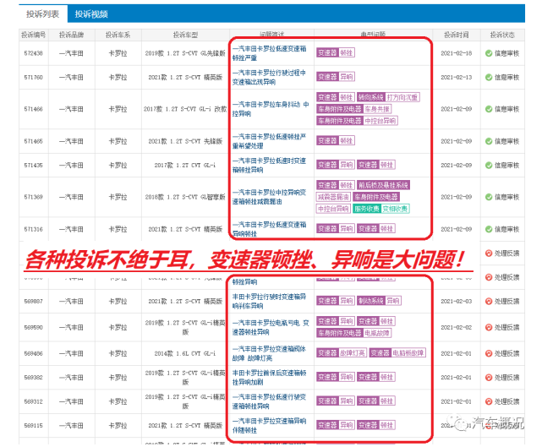
Task: Click 卡罗拉 series cell in row 569312
Action: tap(118, 401)
